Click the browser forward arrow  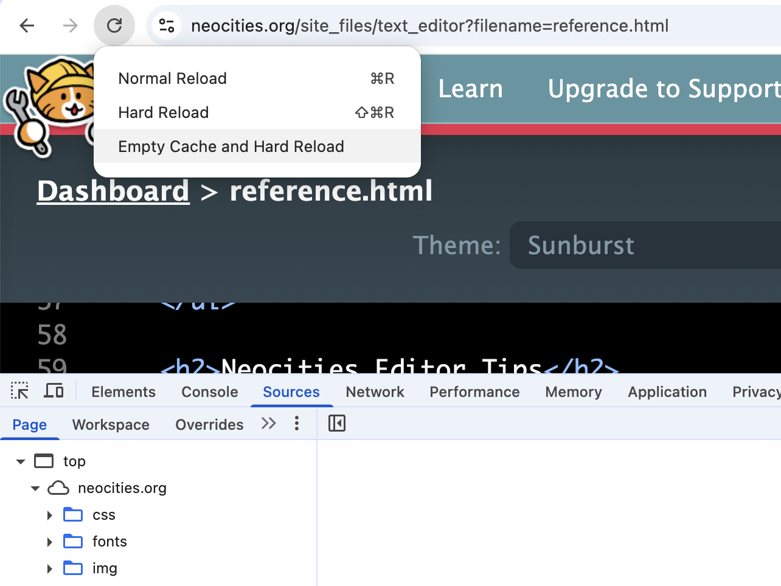tap(71, 26)
